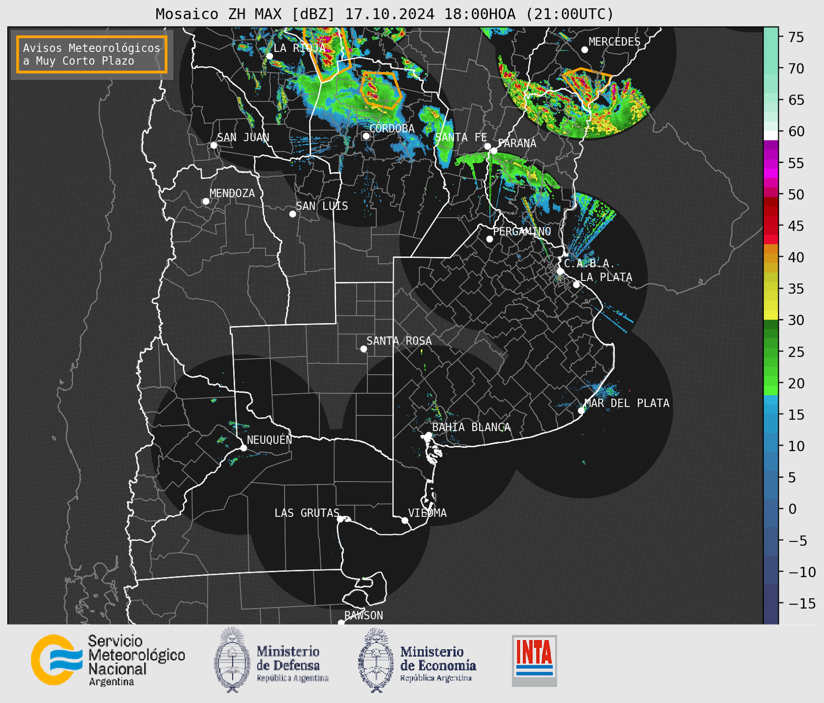Click the 55 dBZ magenta colorbar segment
The image size is (824, 703).
pos(771,163)
